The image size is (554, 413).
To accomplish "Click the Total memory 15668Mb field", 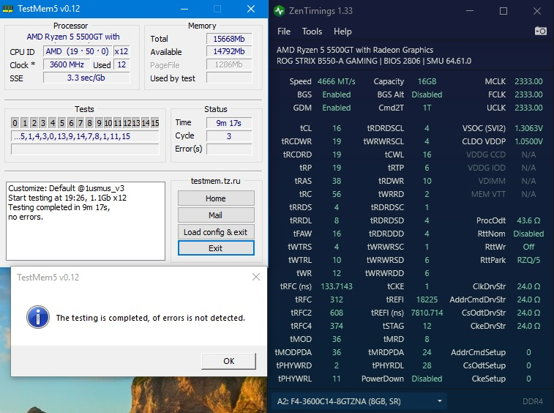I will [x=229, y=39].
